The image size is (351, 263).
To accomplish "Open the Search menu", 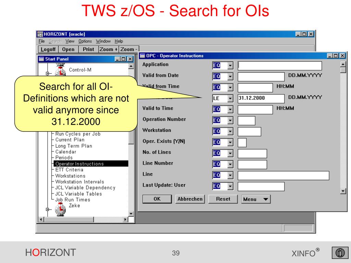I will click(x=55, y=41).
